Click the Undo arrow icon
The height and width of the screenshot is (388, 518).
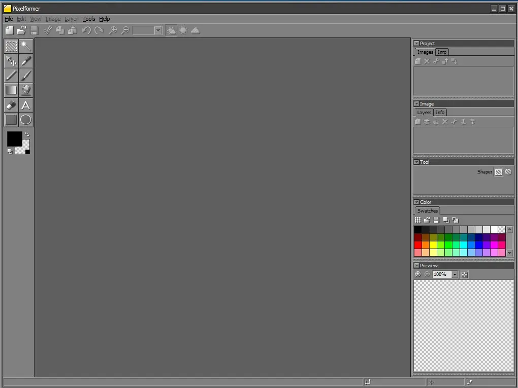[x=86, y=30]
